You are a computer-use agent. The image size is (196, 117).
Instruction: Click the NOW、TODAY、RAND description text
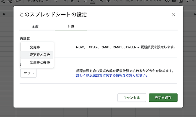pos(125,47)
